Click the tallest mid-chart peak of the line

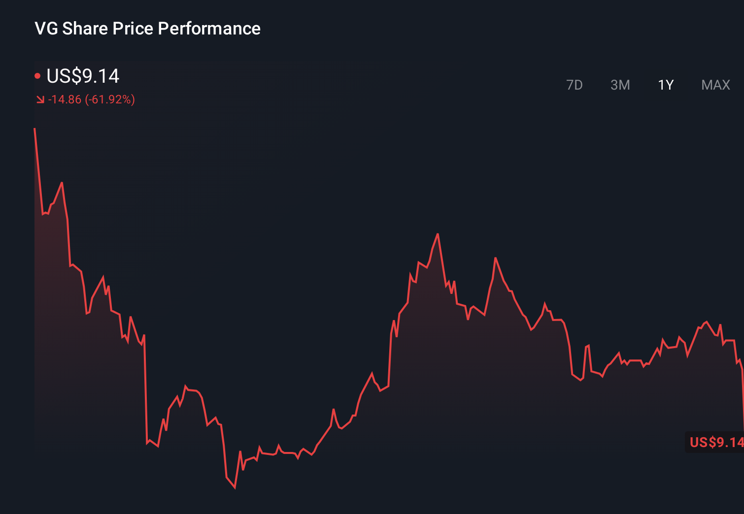tap(438, 234)
